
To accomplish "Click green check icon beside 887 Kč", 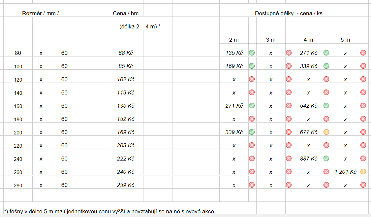I will (326, 159).
